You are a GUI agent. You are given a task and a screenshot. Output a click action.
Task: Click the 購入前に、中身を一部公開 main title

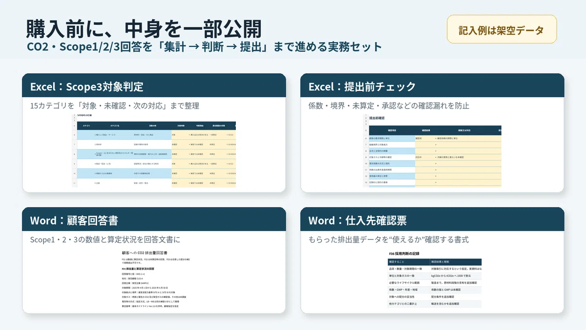coord(143,28)
